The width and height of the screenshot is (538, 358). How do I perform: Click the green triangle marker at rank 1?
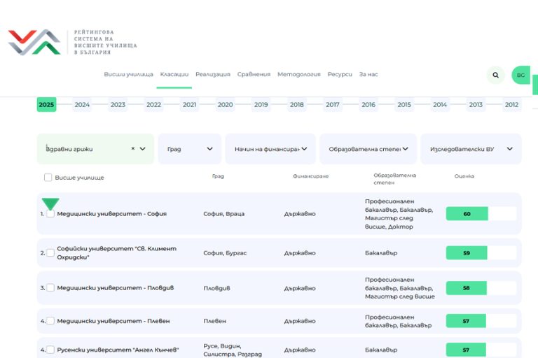(50, 204)
